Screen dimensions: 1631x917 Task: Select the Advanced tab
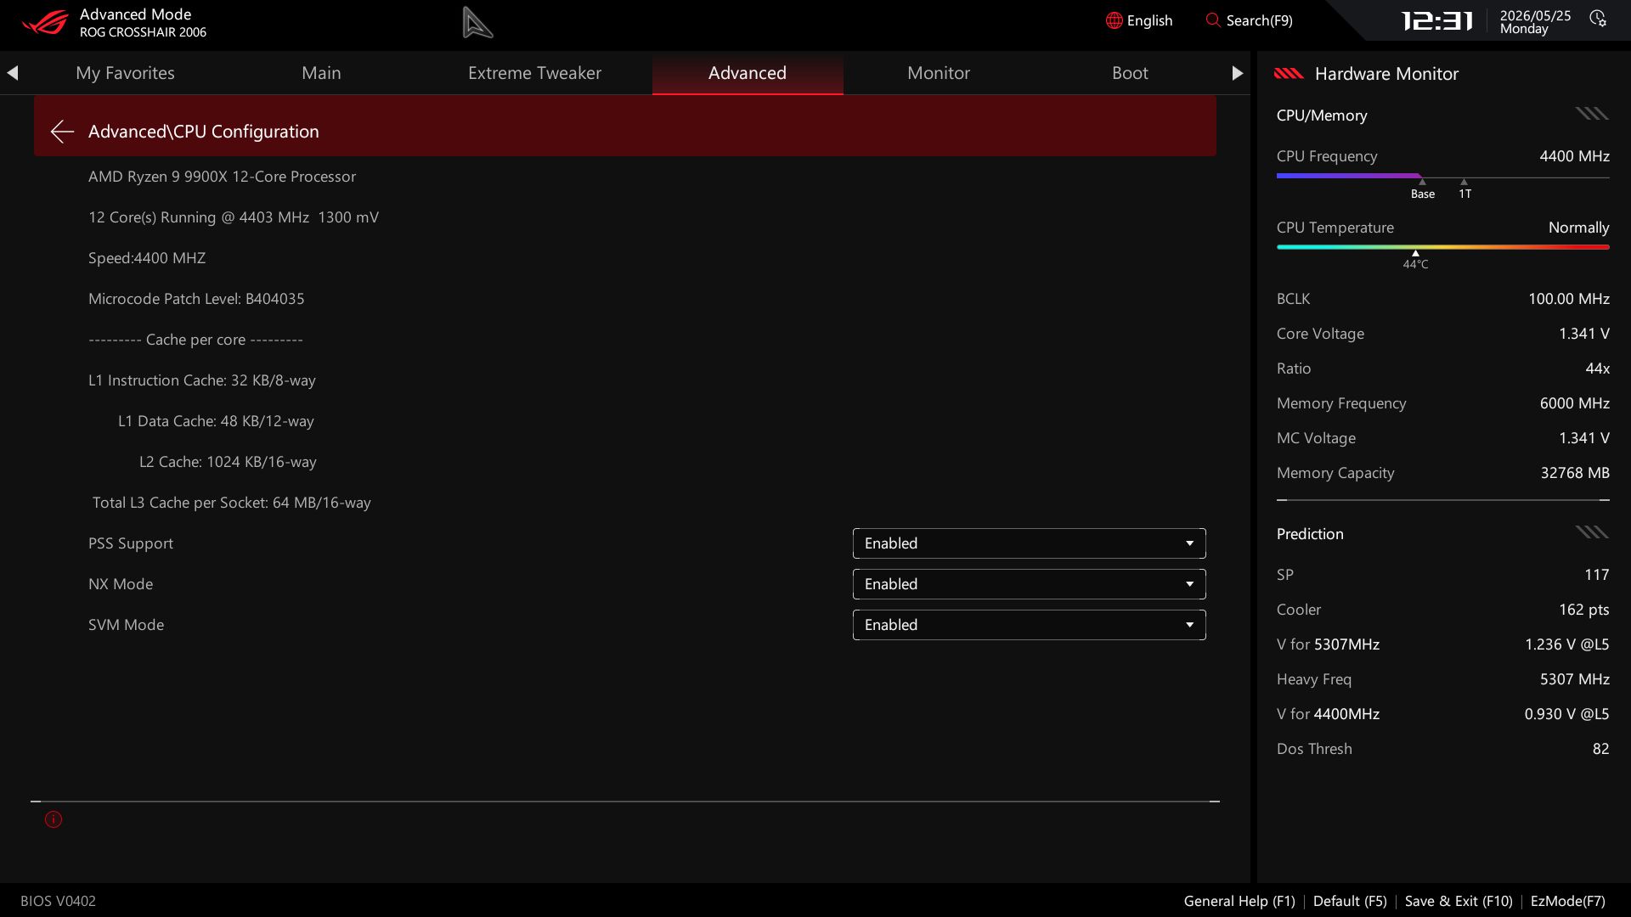tap(748, 73)
